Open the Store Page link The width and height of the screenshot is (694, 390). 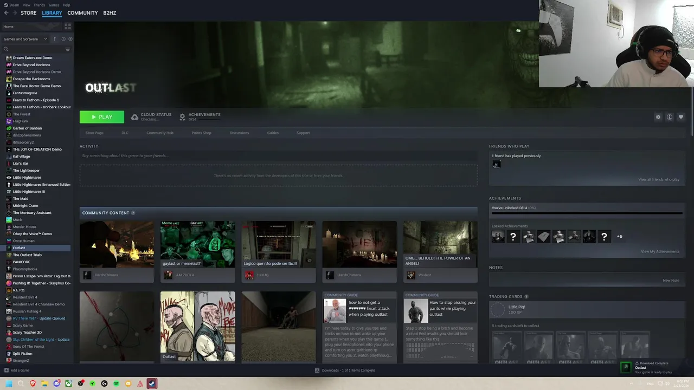coord(94,133)
